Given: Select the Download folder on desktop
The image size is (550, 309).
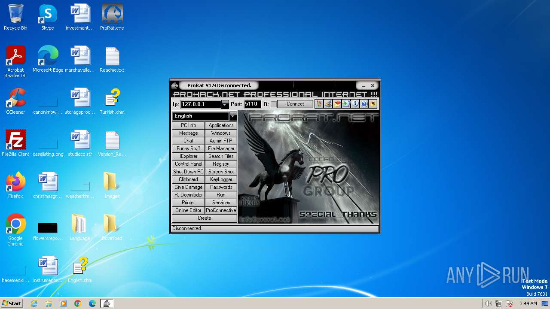Looking at the screenshot, I should point(112,228).
